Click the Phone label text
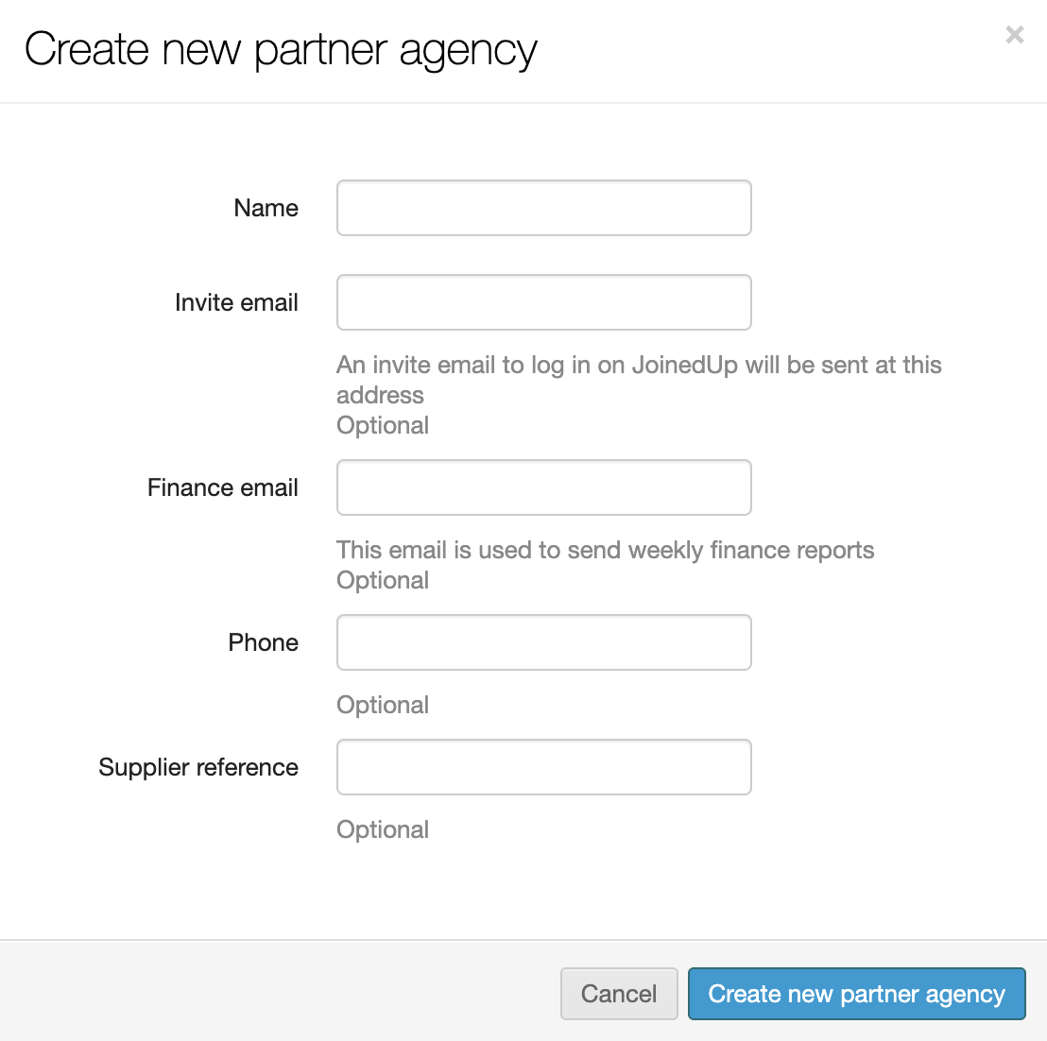The width and height of the screenshot is (1047, 1041). pos(263,642)
